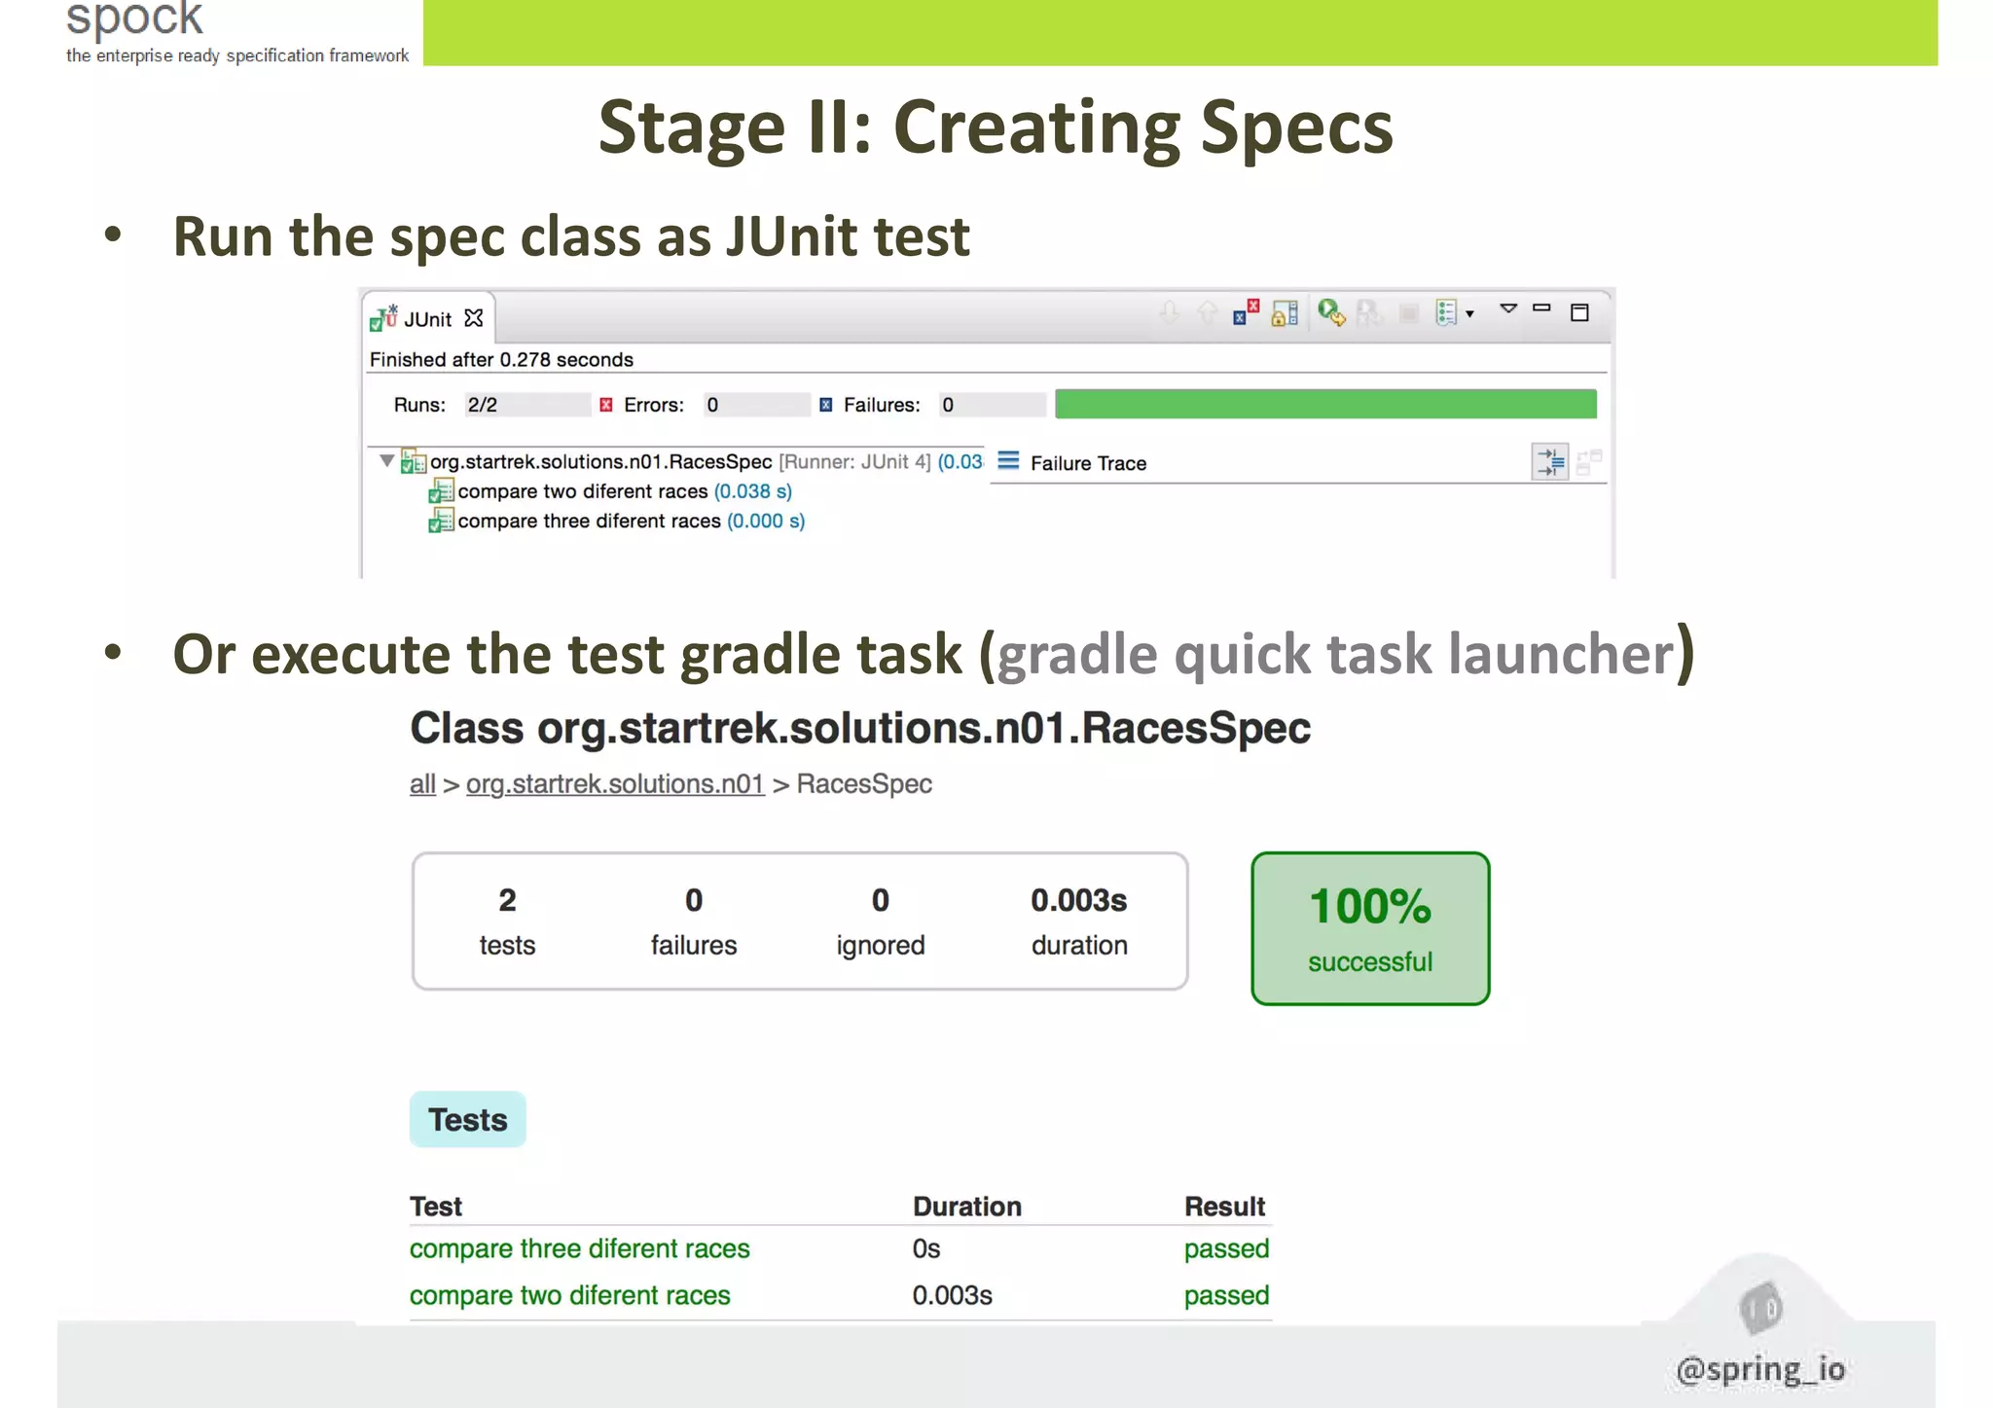Click the '0 ignored' counter
1993x1408 pixels.
click(x=881, y=921)
